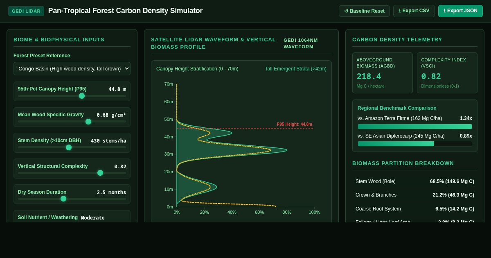Click the 70m axis label on chart
Viewport: 491px width, 258px height.
(169, 84)
